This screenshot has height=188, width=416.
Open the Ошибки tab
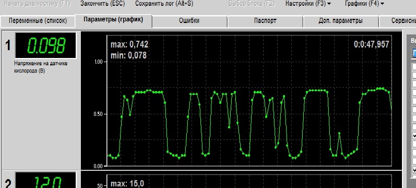(189, 21)
